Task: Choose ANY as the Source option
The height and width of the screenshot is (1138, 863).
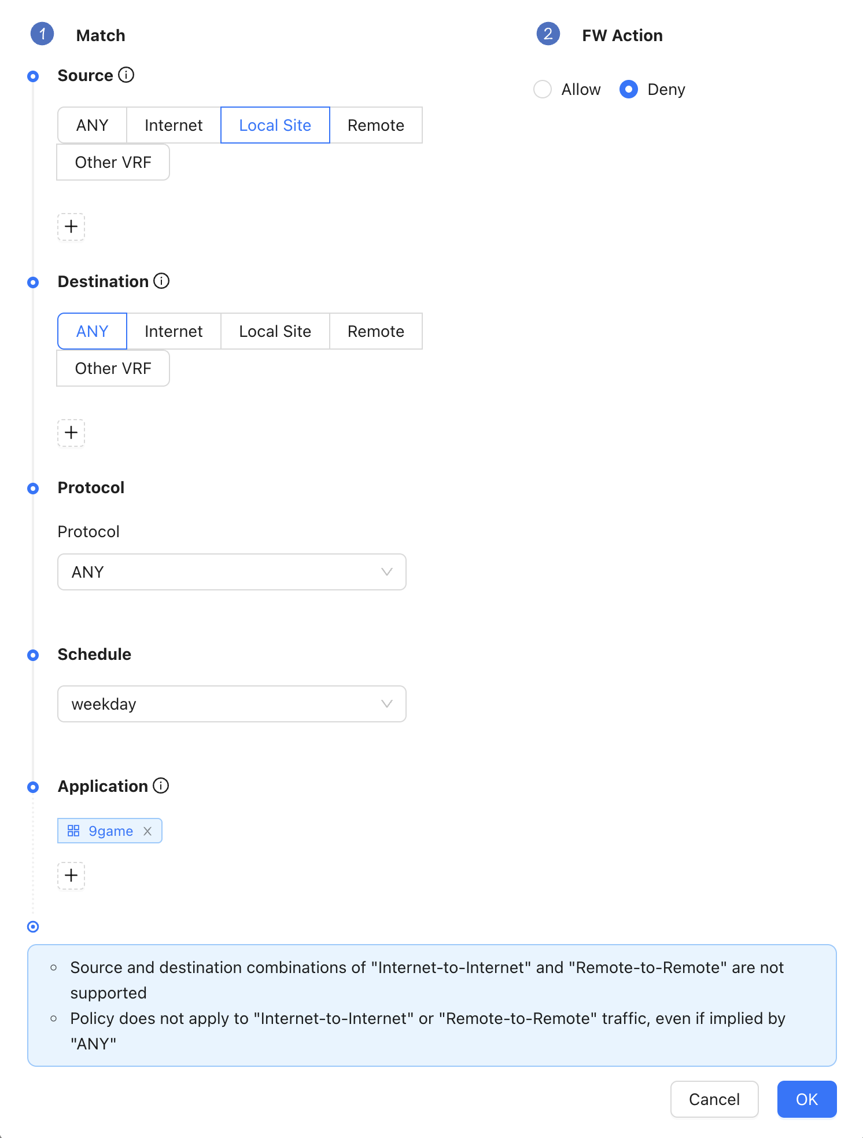Action: click(93, 125)
